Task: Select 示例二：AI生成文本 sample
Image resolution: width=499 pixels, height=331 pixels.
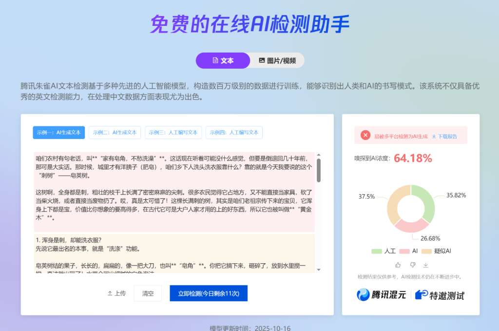Action: pyautogui.click(x=115, y=132)
